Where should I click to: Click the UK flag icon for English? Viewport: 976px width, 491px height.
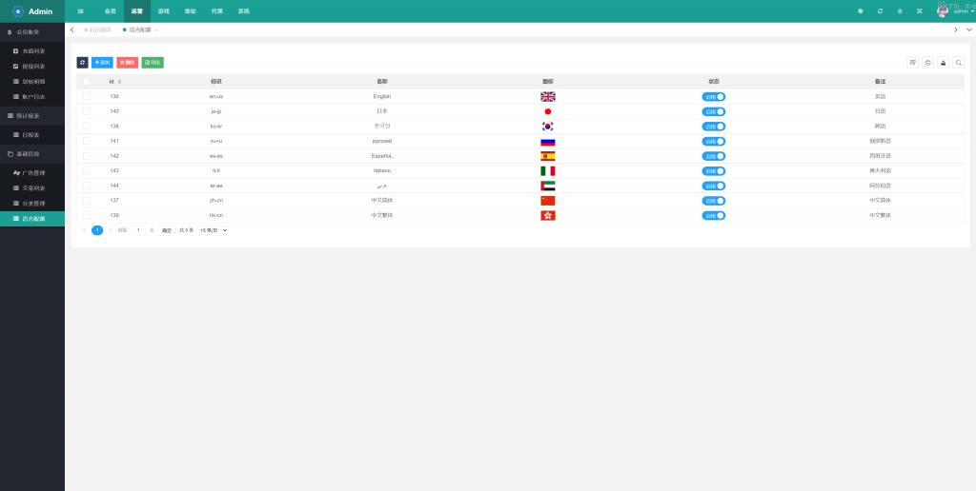point(547,96)
